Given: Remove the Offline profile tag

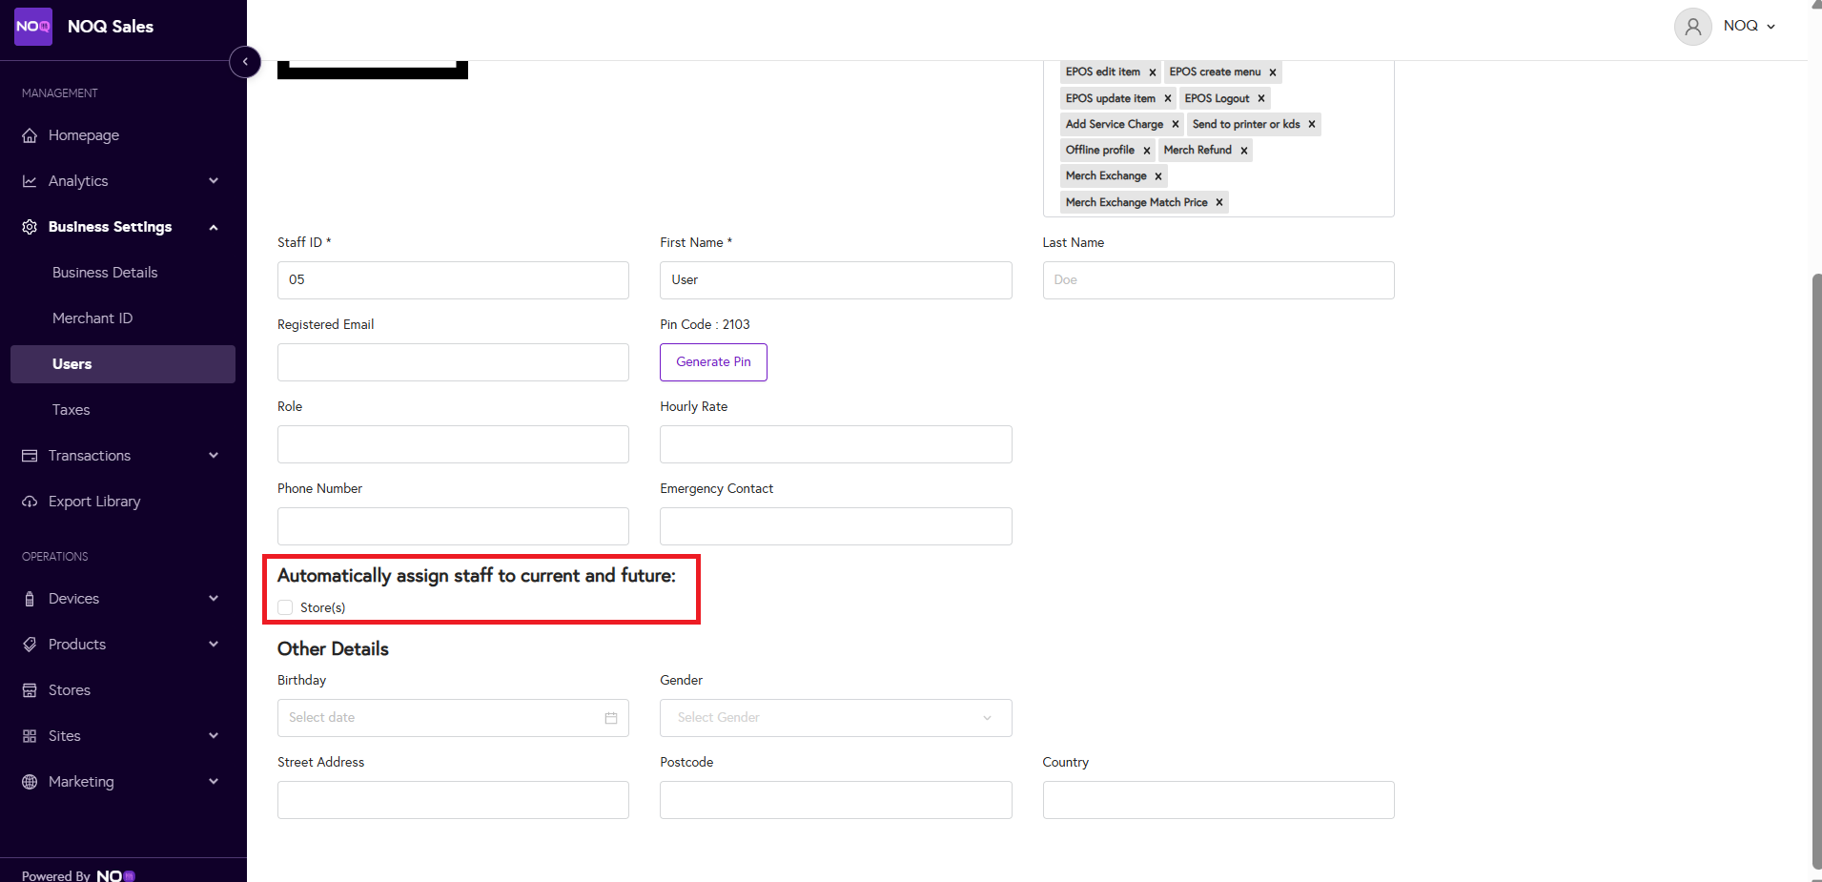Looking at the screenshot, I should pyautogui.click(x=1147, y=151).
